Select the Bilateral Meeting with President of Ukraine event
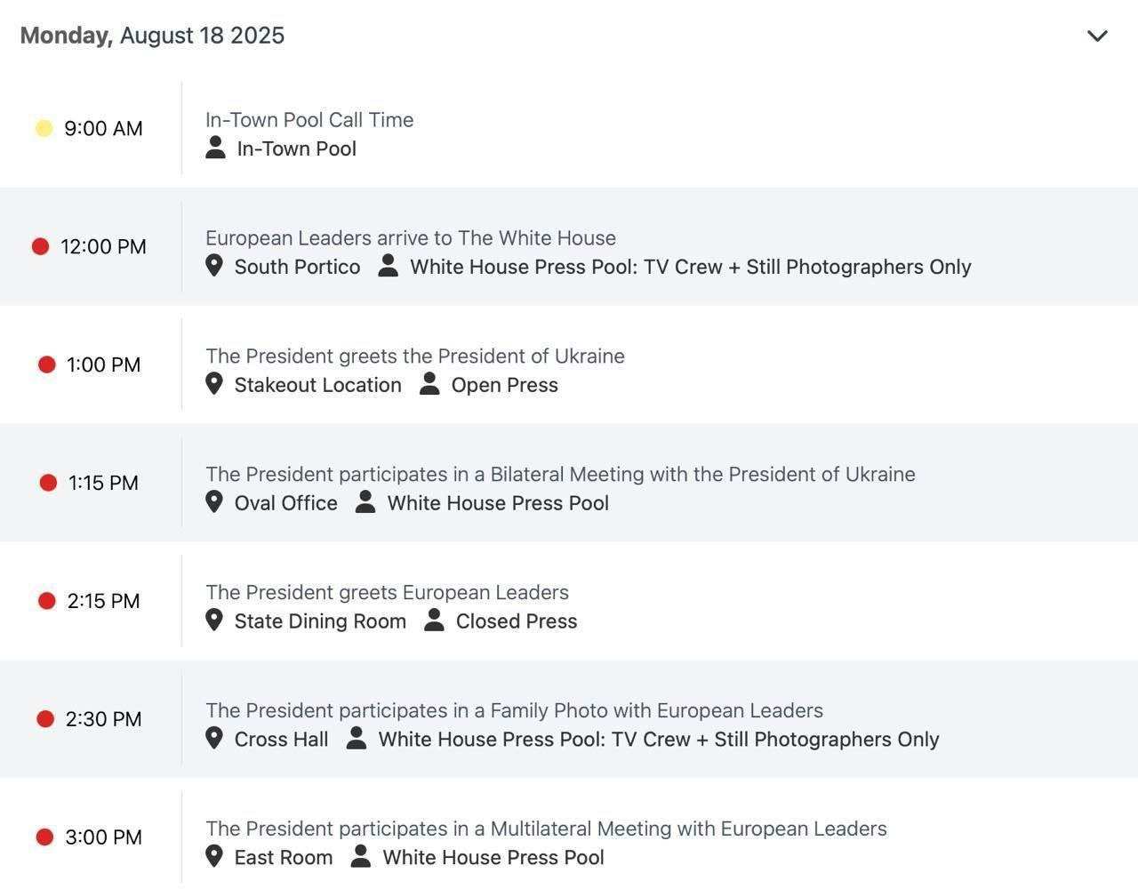Viewport: 1138px width, 889px height. point(560,474)
